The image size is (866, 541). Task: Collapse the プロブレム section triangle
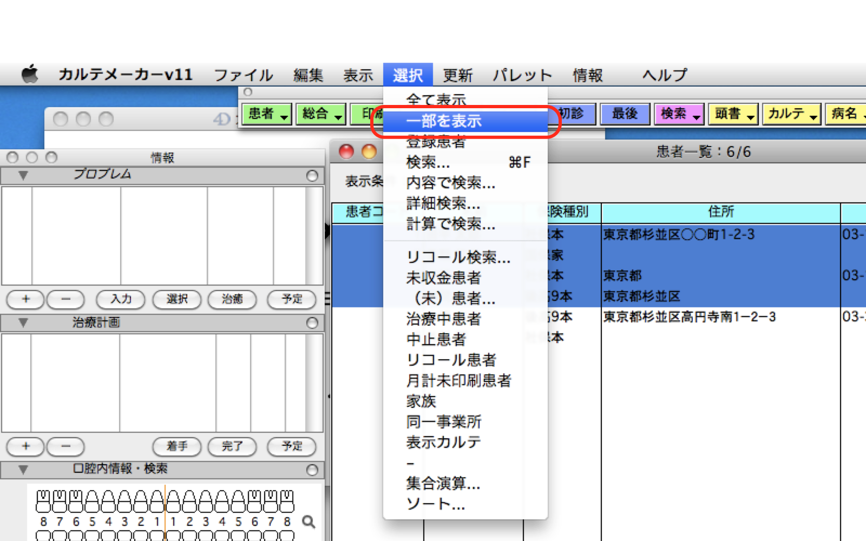23,175
